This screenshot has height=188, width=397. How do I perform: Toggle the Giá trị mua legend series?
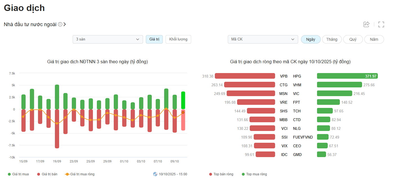[18, 174]
